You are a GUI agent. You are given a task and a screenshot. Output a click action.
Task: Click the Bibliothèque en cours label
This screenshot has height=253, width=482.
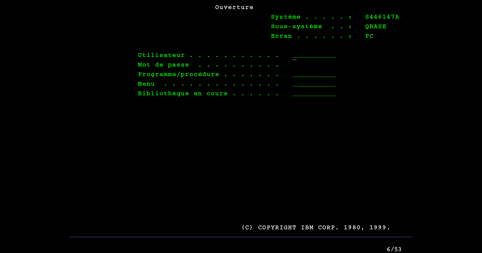pos(183,93)
